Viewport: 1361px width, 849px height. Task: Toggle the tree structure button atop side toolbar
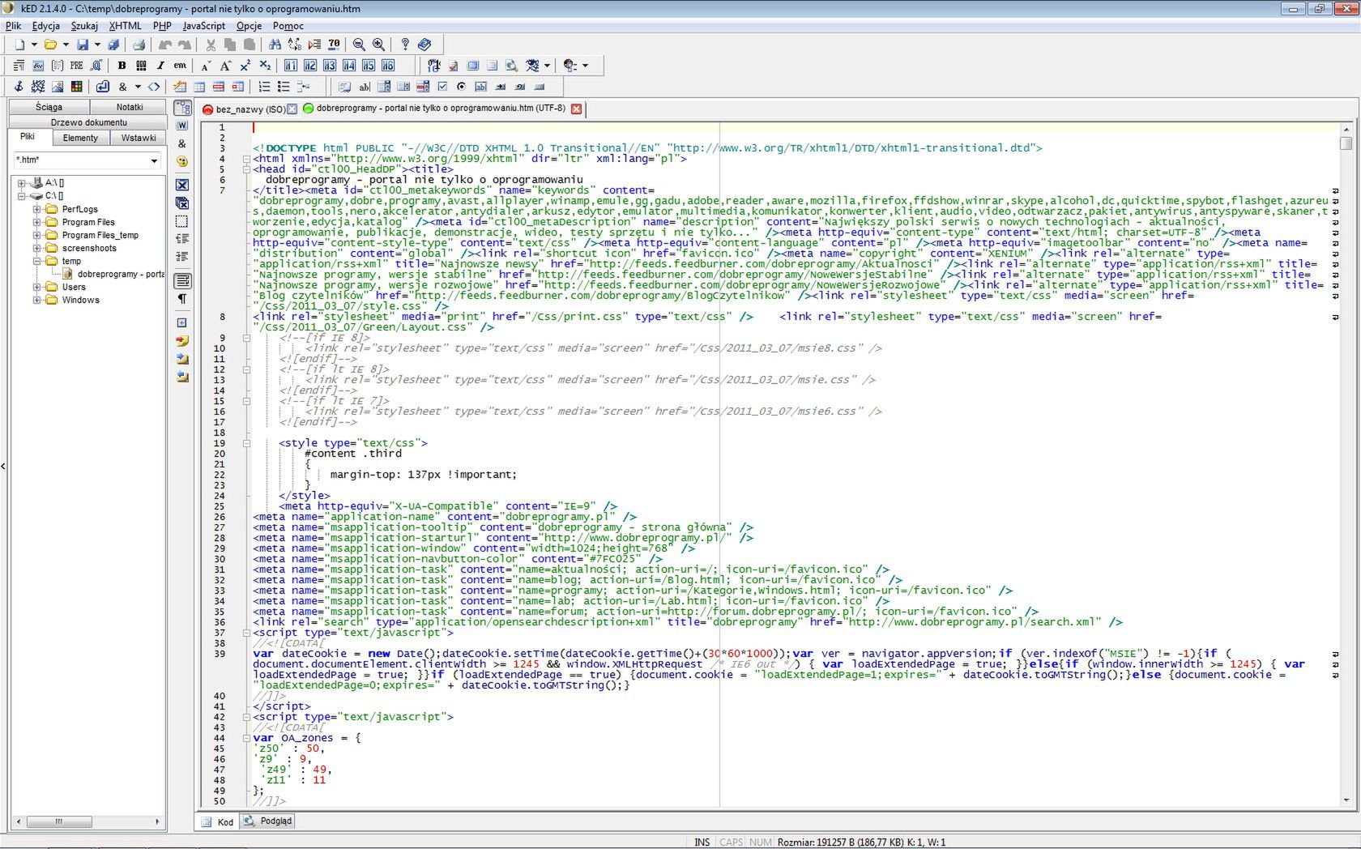182,108
